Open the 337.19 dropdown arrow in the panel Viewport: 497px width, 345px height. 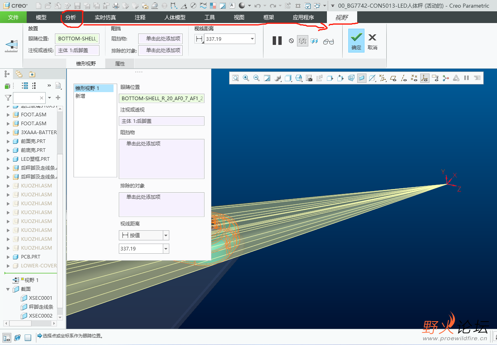pyautogui.click(x=166, y=248)
